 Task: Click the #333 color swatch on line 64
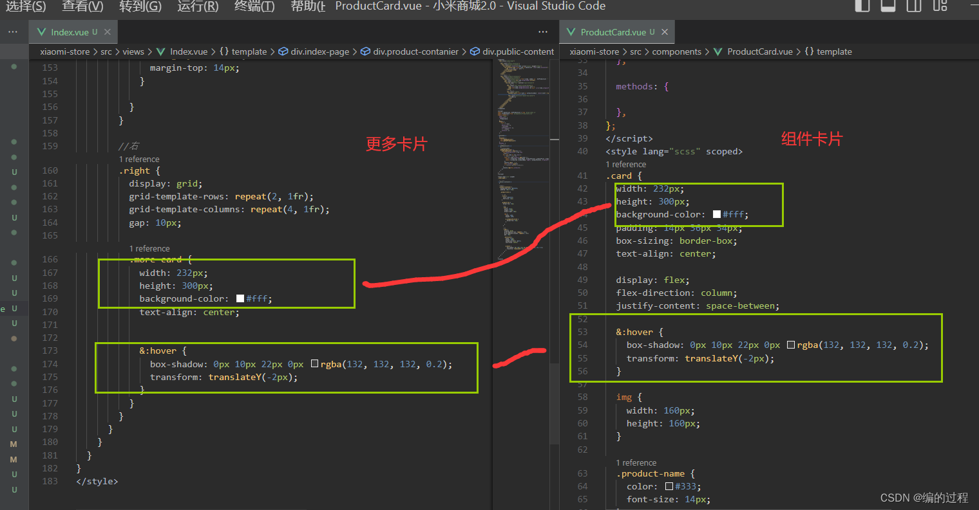click(669, 486)
